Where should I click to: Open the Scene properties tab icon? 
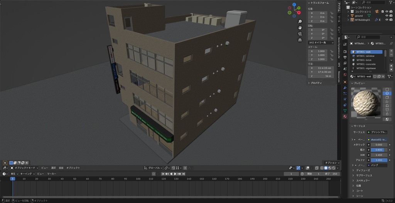point(345,69)
